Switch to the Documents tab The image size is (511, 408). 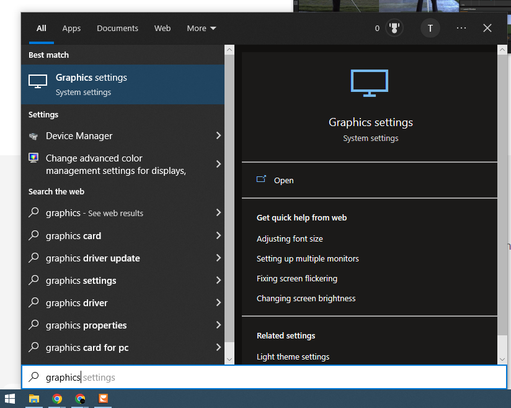pyautogui.click(x=117, y=29)
